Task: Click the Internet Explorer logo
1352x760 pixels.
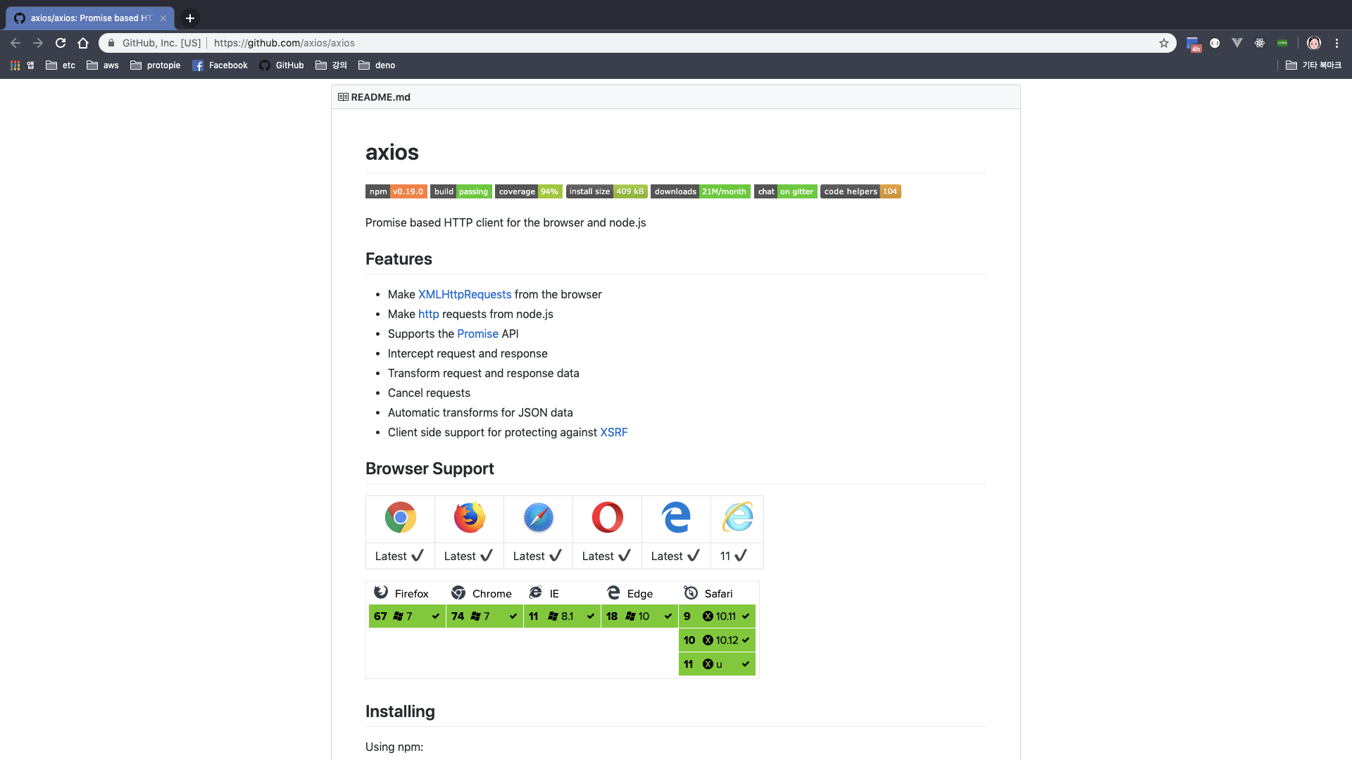Action: pos(737,517)
